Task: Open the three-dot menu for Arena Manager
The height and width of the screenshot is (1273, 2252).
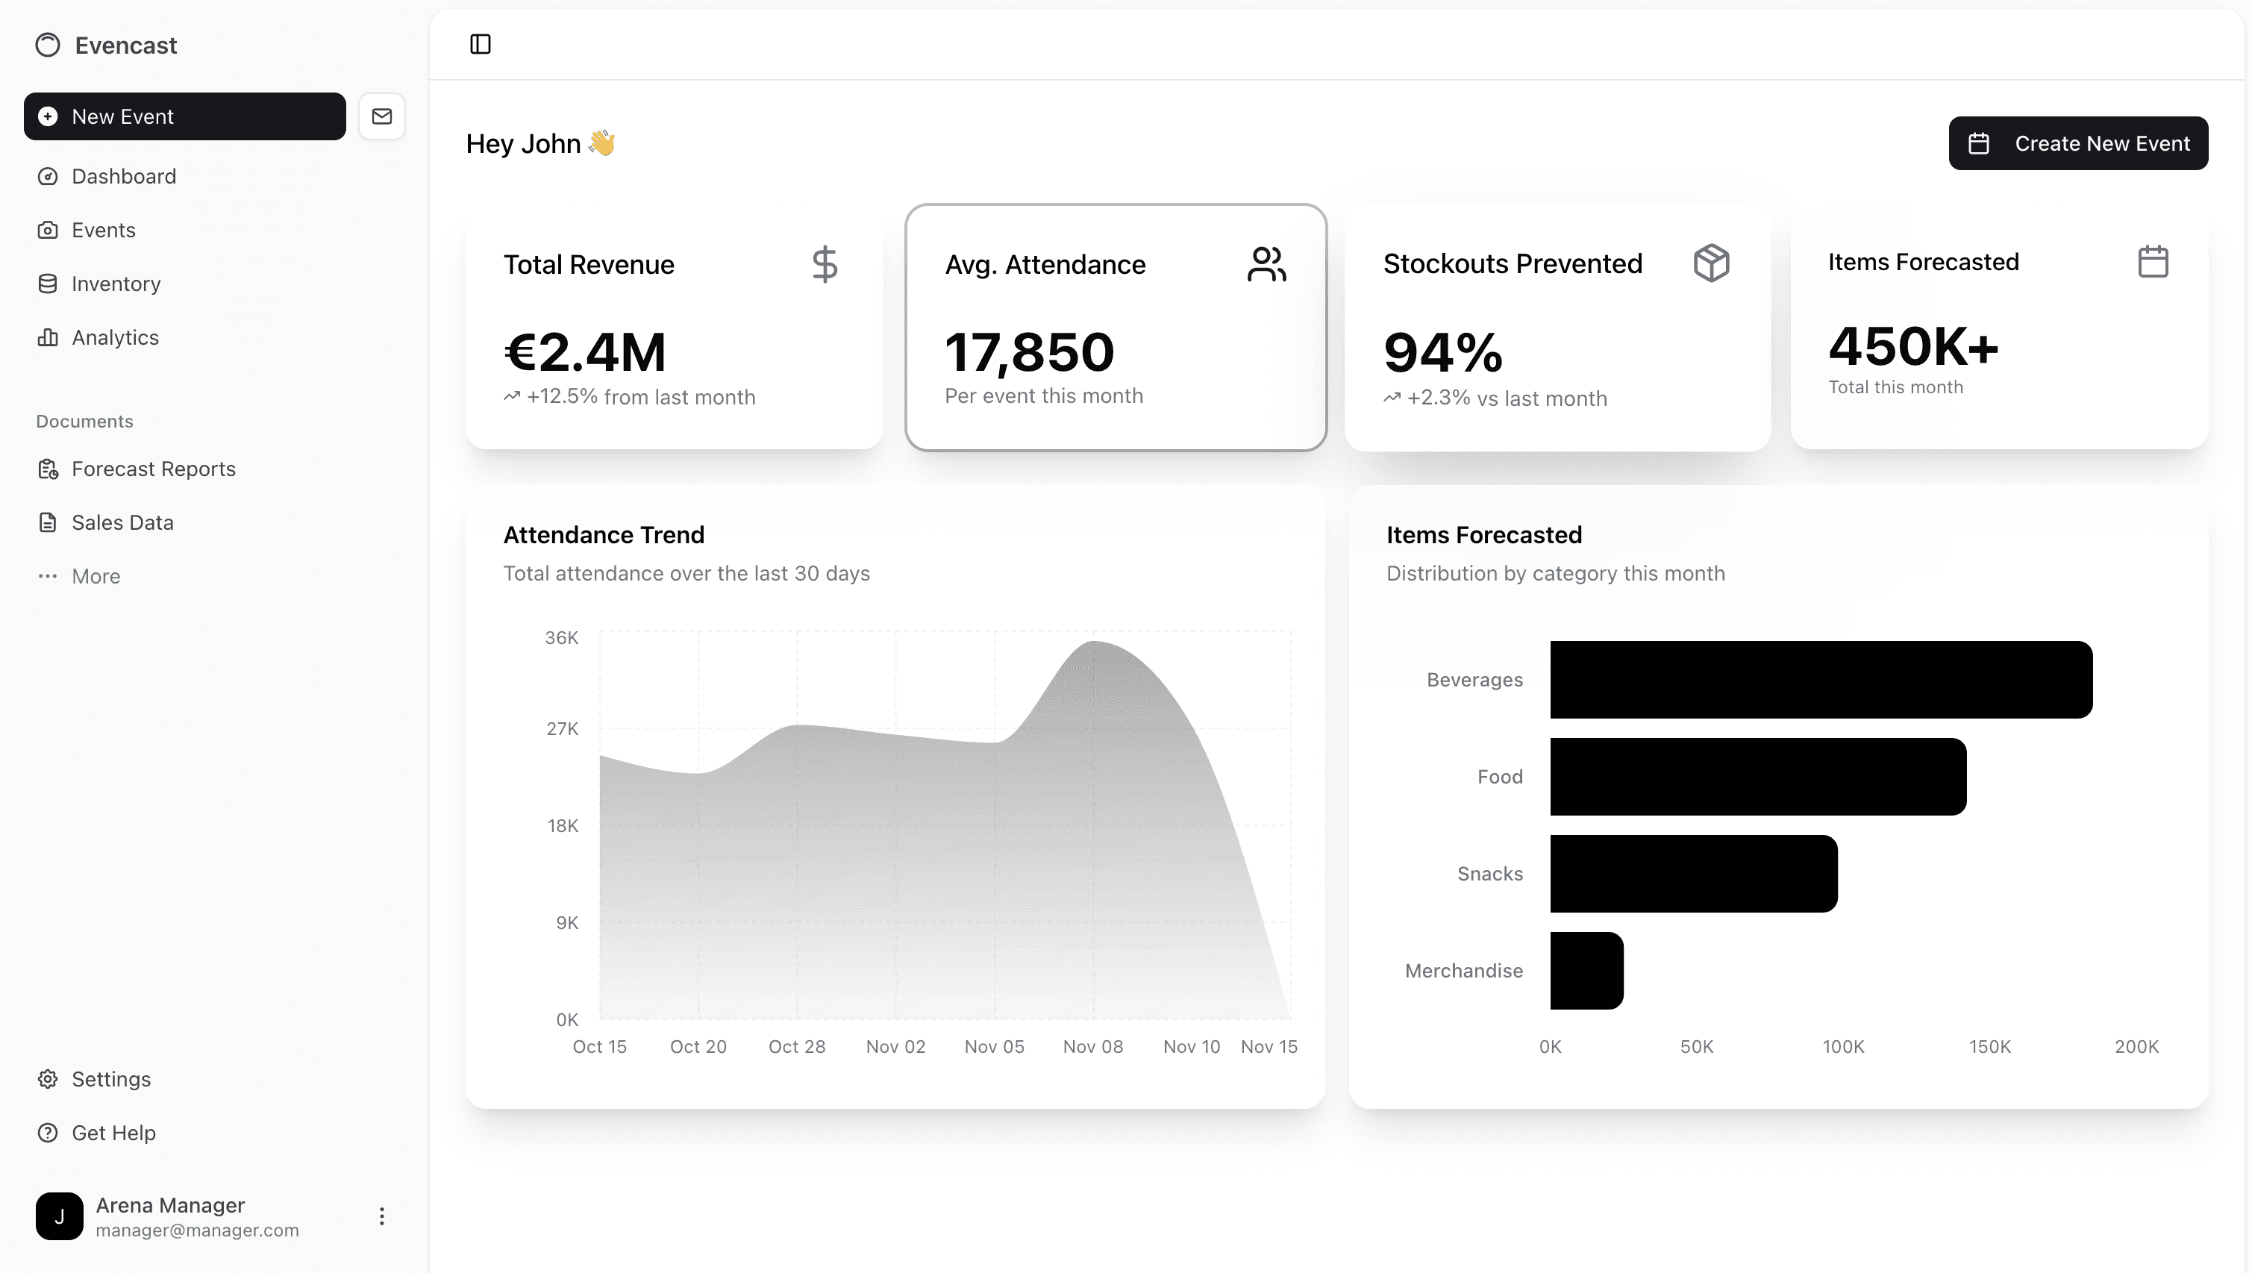Action: (x=381, y=1216)
